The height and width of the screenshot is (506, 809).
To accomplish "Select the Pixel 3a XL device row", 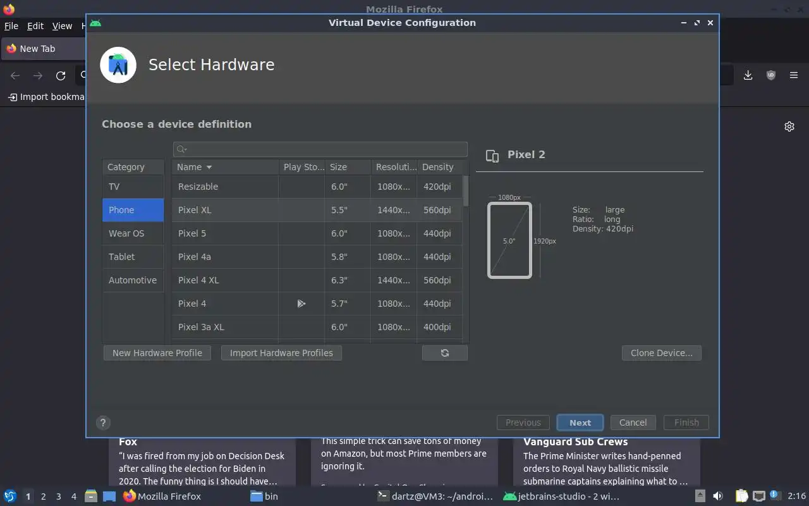I will [x=317, y=327].
